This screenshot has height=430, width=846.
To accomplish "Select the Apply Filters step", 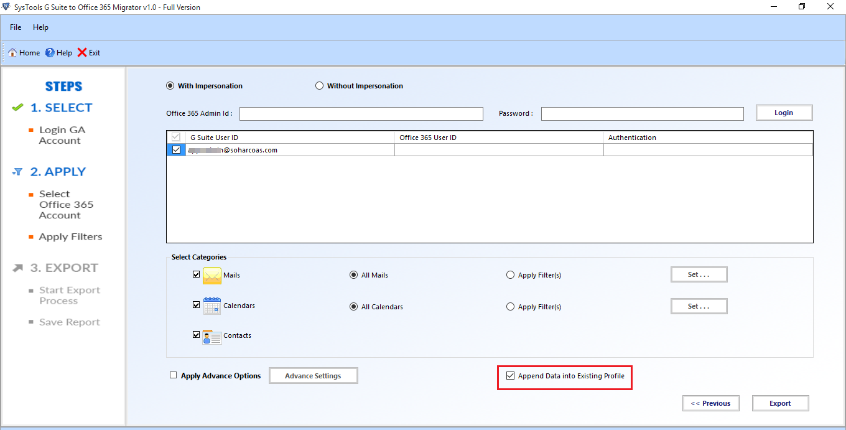I will 70,237.
